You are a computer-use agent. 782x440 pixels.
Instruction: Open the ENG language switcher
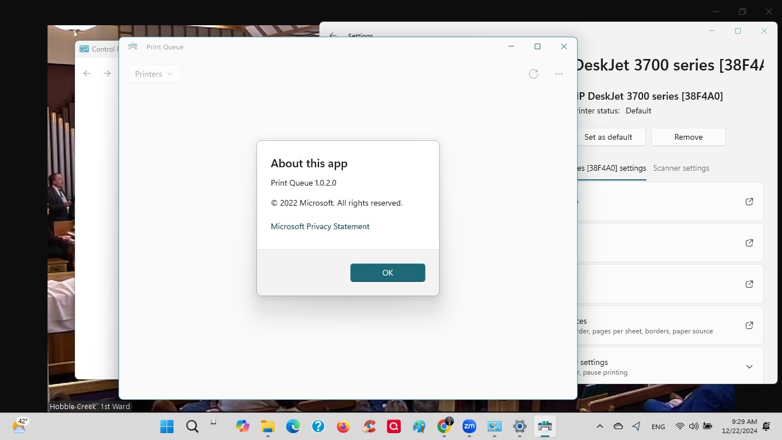658,427
